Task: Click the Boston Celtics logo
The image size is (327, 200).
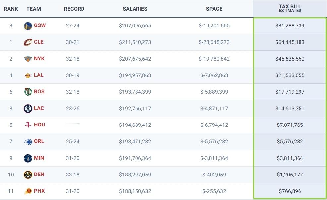Action: [x=28, y=92]
